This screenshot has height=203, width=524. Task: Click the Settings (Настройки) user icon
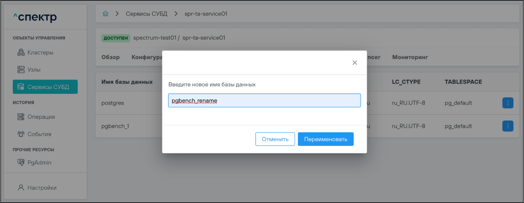click(21, 188)
